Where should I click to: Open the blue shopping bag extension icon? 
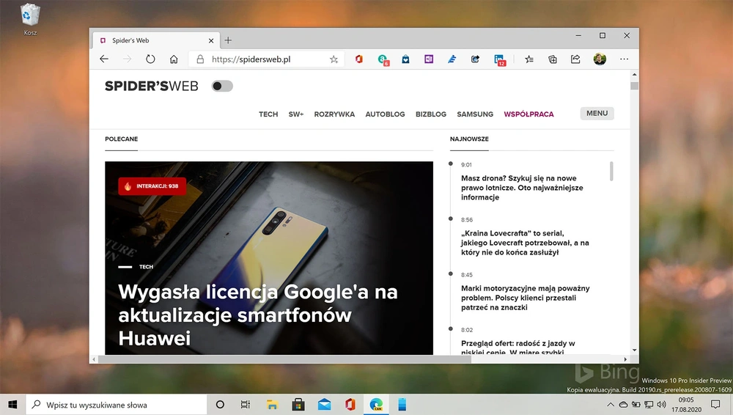(x=405, y=59)
